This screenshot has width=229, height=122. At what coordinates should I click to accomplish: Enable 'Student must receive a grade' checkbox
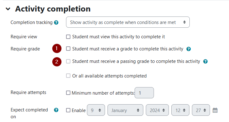(68, 49)
